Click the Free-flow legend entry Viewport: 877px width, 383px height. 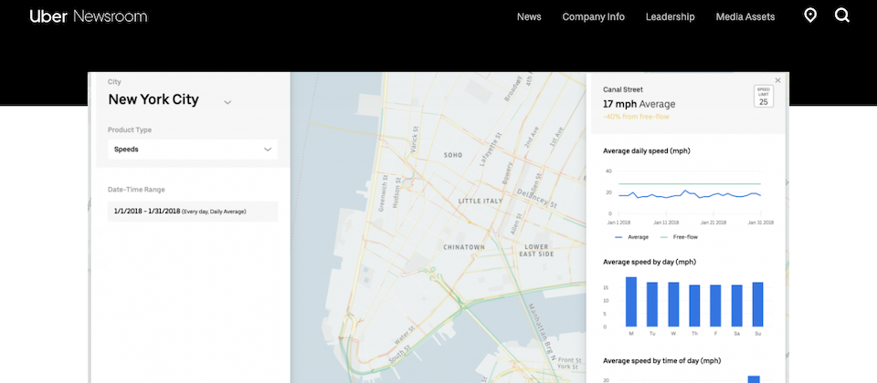click(679, 237)
